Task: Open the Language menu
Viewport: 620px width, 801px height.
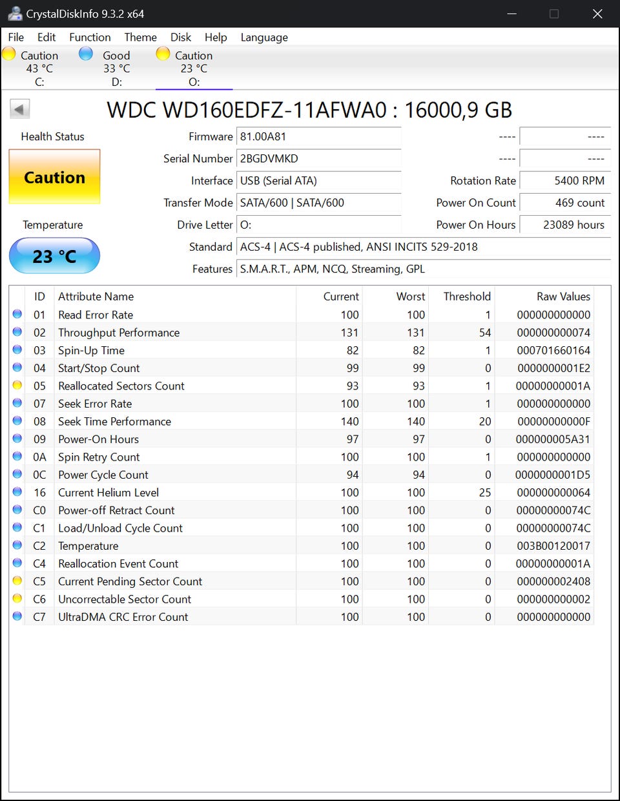Action: [264, 37]
